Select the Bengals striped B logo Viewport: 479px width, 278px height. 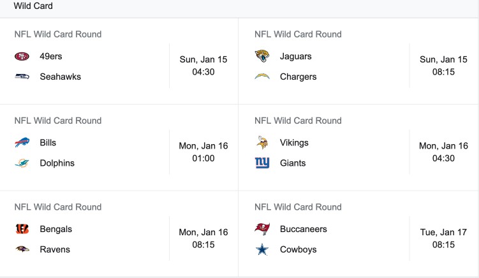pos(22,229)
